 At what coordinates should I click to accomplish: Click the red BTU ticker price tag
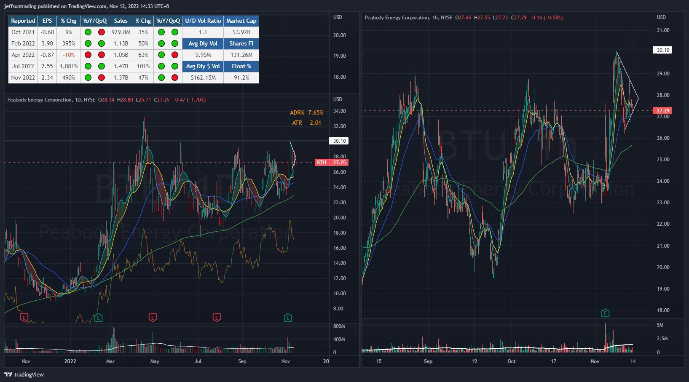point(322,163)
